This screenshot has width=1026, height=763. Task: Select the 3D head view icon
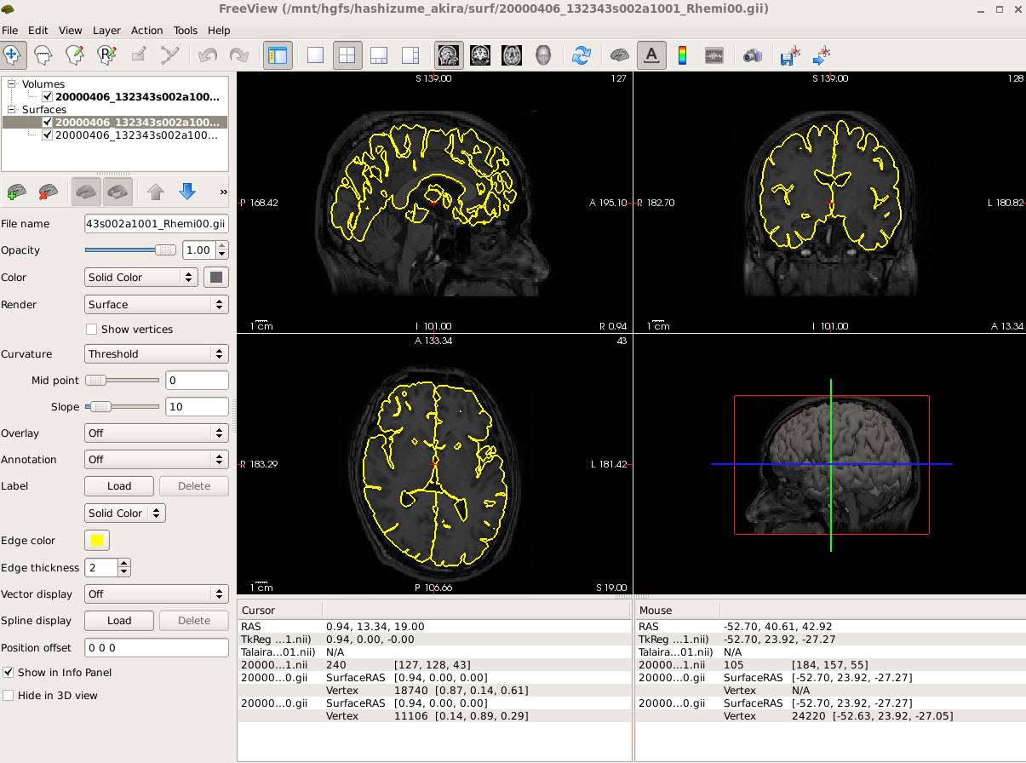click(543, 55)
